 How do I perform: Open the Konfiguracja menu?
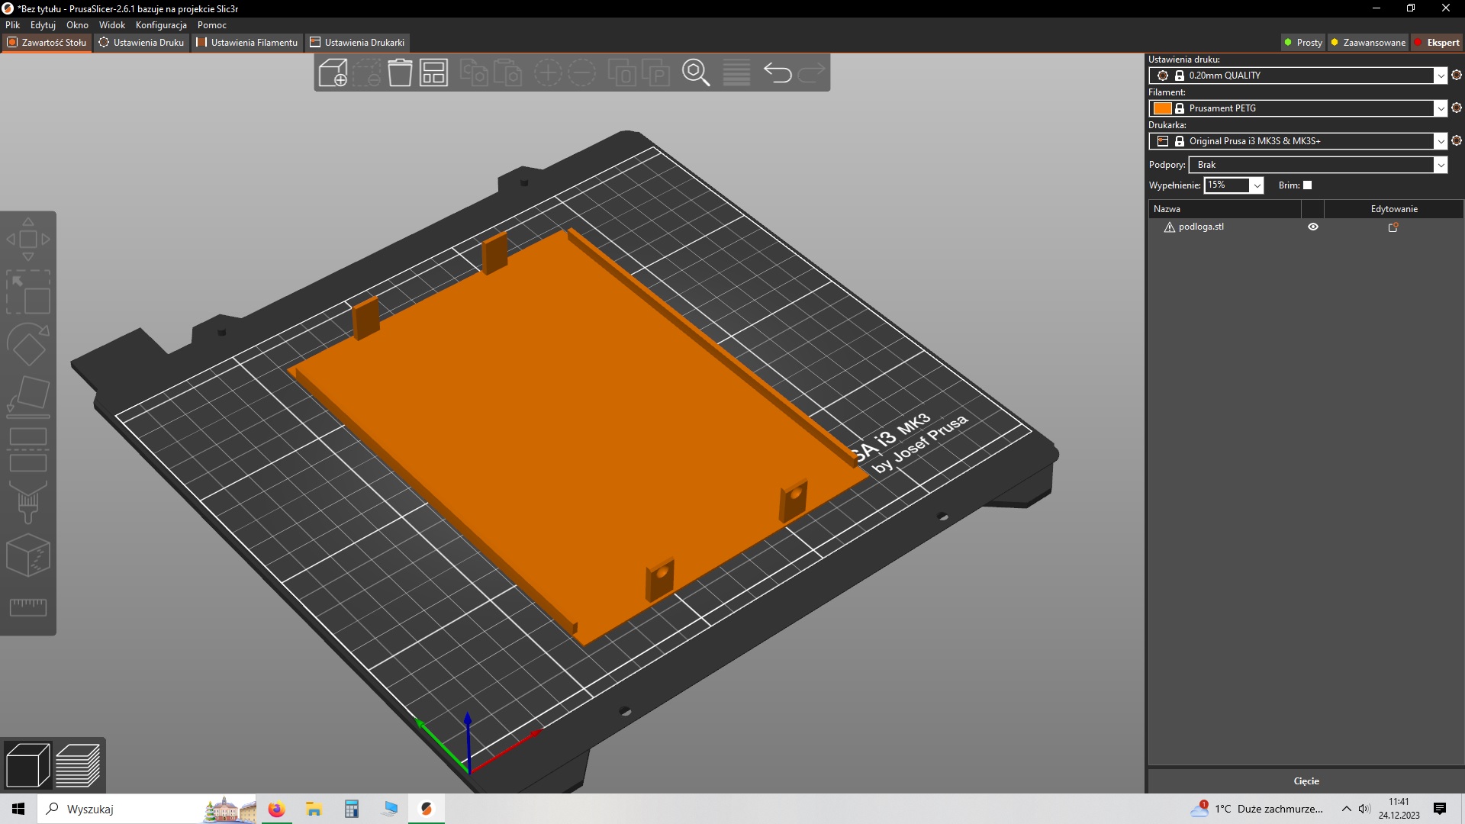click(161, 25)
